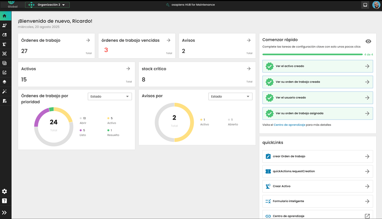Click the user avatar in the top bar
The width and height of the screenshot is (382, 219).
(376, 5)
